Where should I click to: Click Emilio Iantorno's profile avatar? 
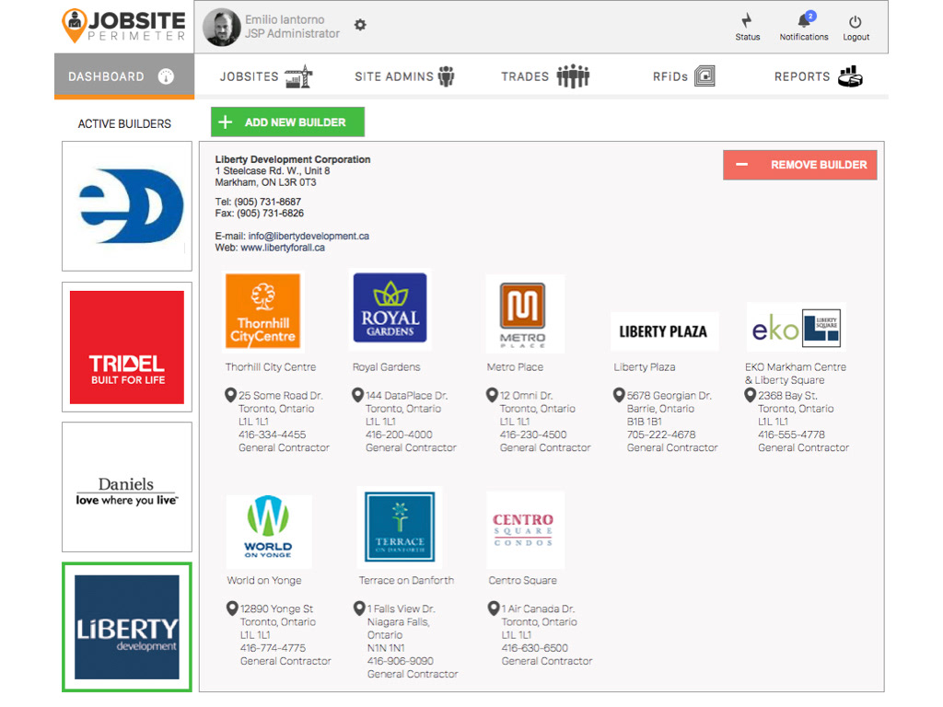tap(221, 27)
